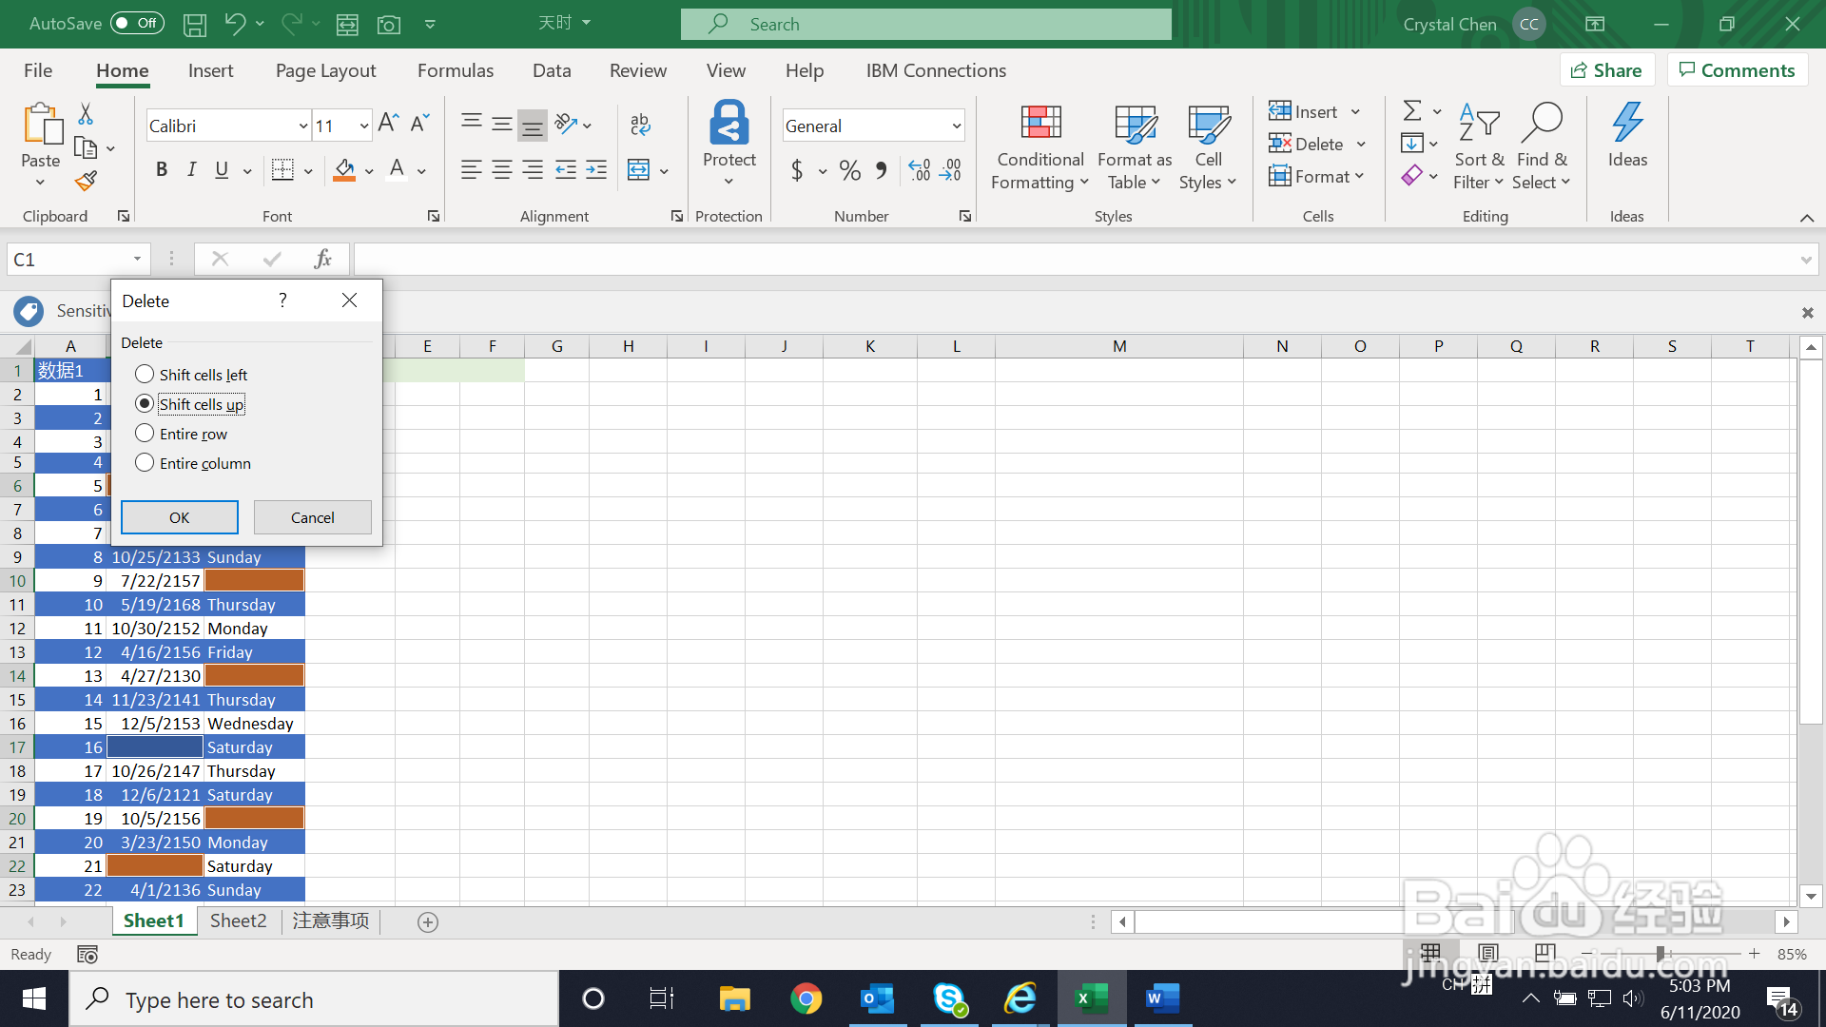Click Increase Decimal icon
The image size is (1826, 1027).
point(920,170)
